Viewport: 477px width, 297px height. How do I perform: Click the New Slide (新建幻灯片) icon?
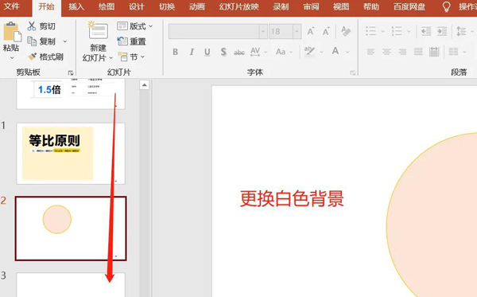pyautogui.click(x=98, y=30)
